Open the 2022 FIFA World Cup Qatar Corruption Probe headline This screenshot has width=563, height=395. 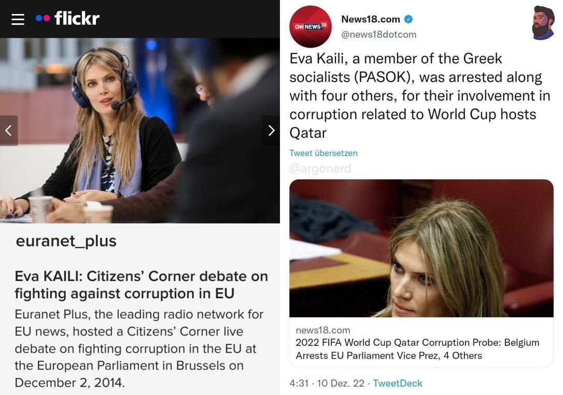point(417,349)
